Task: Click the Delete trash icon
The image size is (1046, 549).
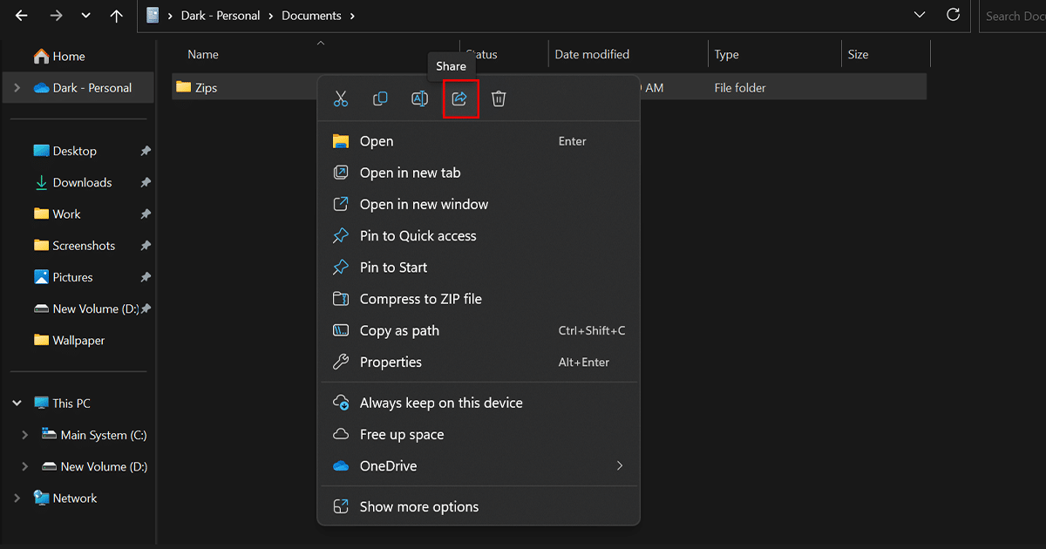Action: [499, 99]
